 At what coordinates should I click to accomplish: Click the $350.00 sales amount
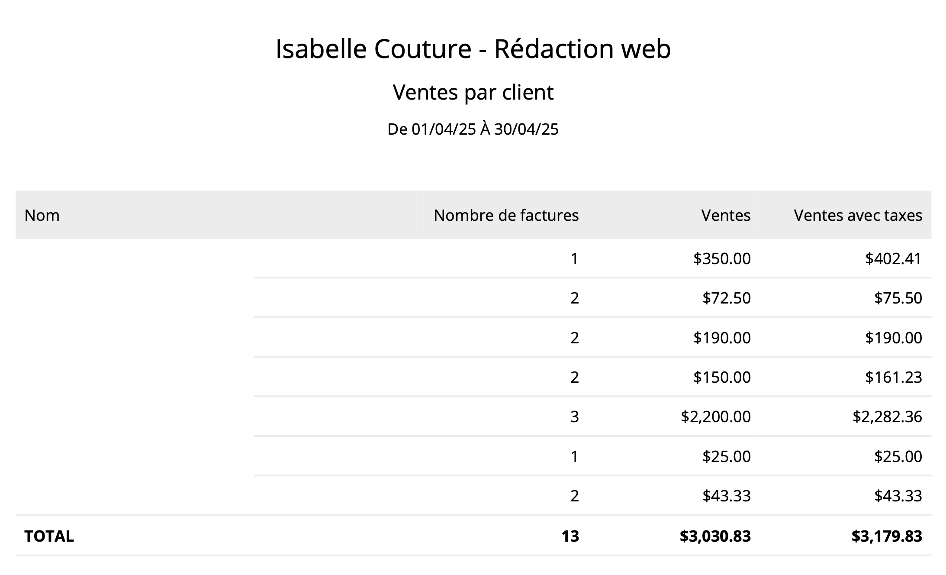[x=722, y=258]
